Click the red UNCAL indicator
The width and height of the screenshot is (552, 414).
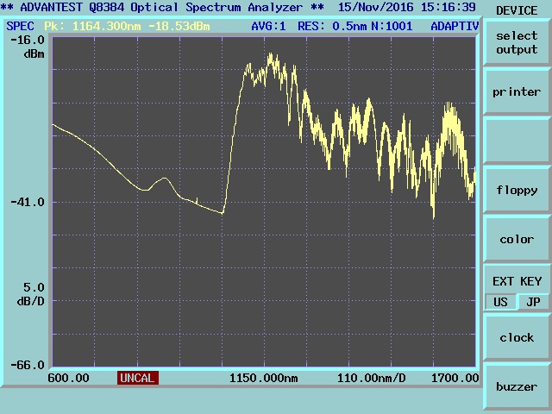(138, 378)
